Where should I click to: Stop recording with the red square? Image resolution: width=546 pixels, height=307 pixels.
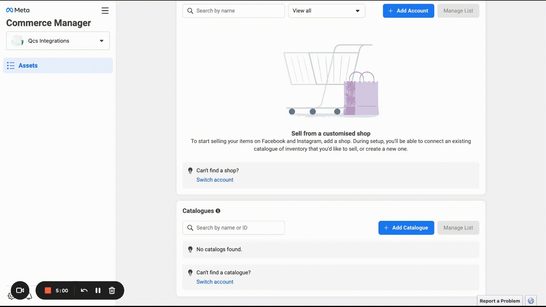[48, 290]
